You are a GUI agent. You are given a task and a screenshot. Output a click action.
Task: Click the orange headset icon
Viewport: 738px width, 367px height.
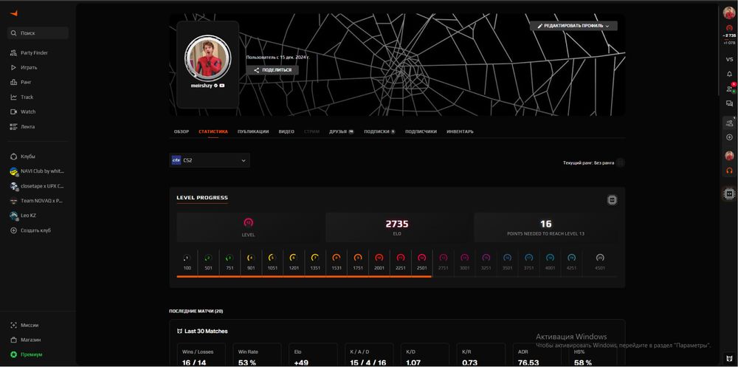729,171
